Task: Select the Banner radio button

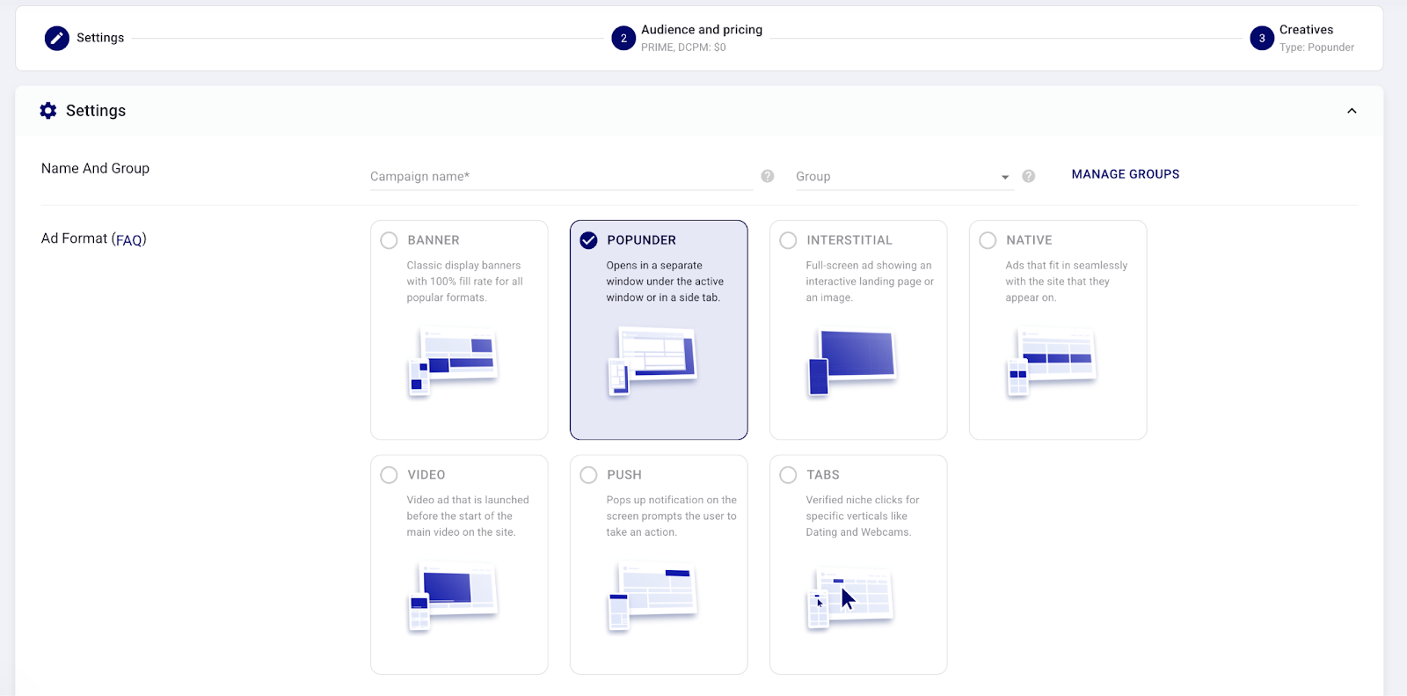Action: click(389, 240)
